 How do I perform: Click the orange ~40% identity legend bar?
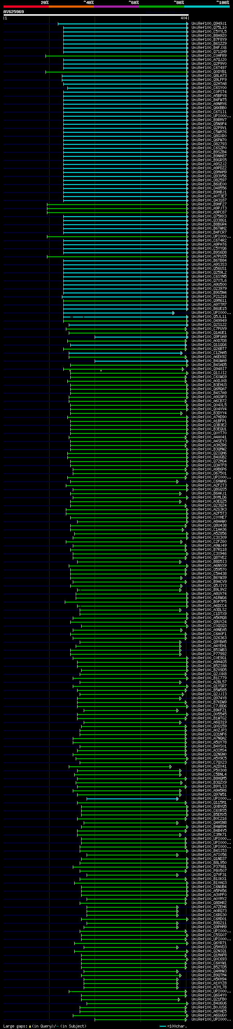tap(71, 7)
